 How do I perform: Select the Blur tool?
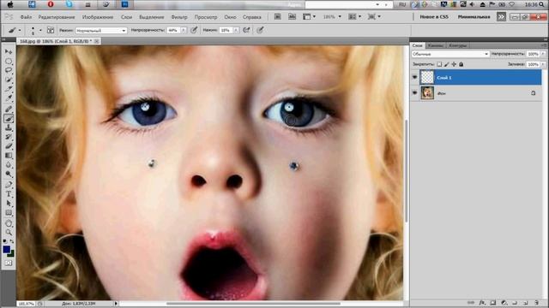(9, 164)
